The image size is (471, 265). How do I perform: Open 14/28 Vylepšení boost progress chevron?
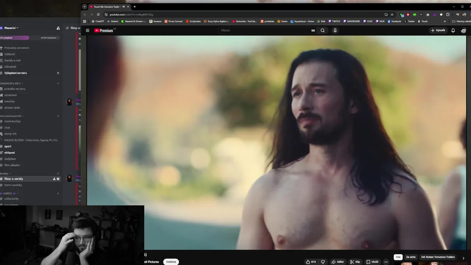[x=58, y=38]
